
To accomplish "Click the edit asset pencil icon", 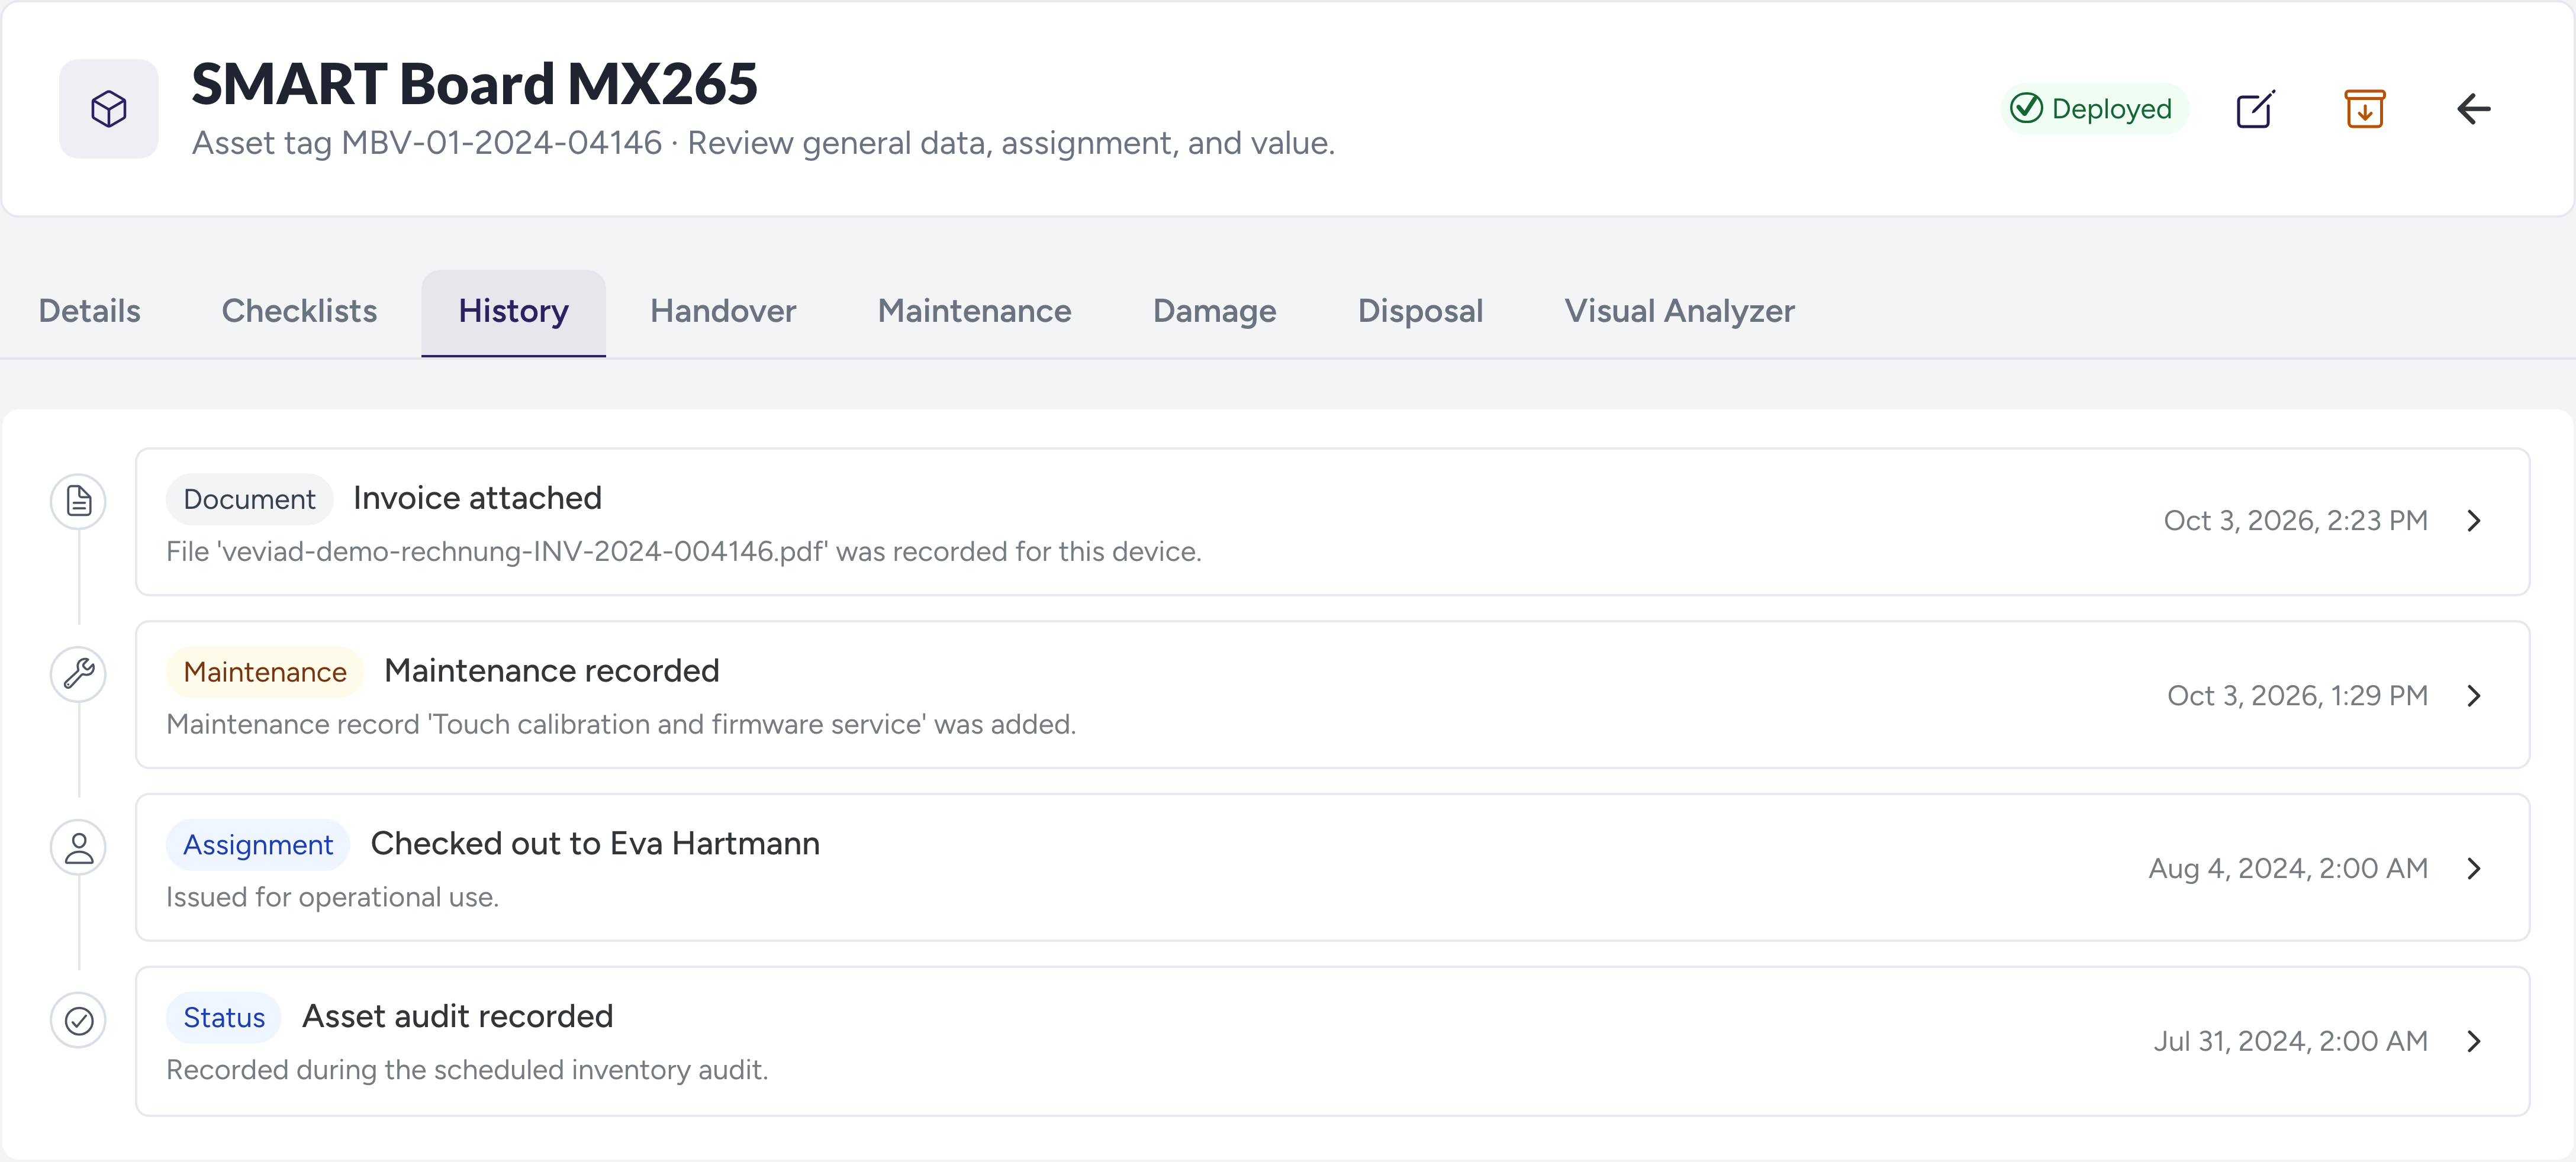I will (2256, 109).
